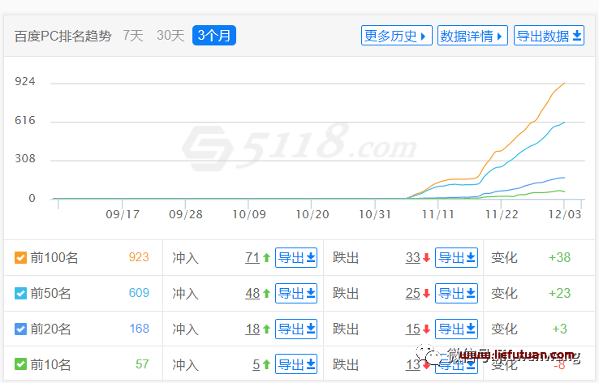The height and width of the screenshot is (383, 599).
Task: Click the 09/17 date on chart axis
Action: tap(123, 214)
